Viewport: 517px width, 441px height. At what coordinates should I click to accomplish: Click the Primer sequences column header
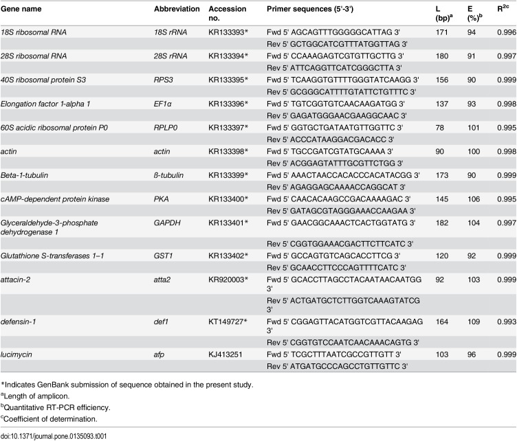coord(310,9)
